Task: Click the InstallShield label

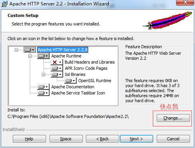Action: (x=14, y=129)
